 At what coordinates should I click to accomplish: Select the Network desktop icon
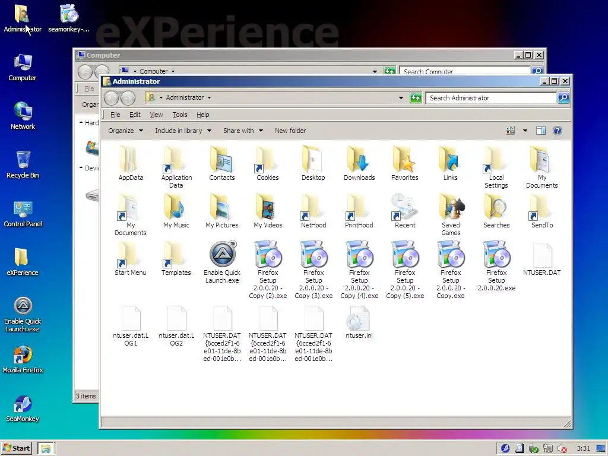[23, 116]
